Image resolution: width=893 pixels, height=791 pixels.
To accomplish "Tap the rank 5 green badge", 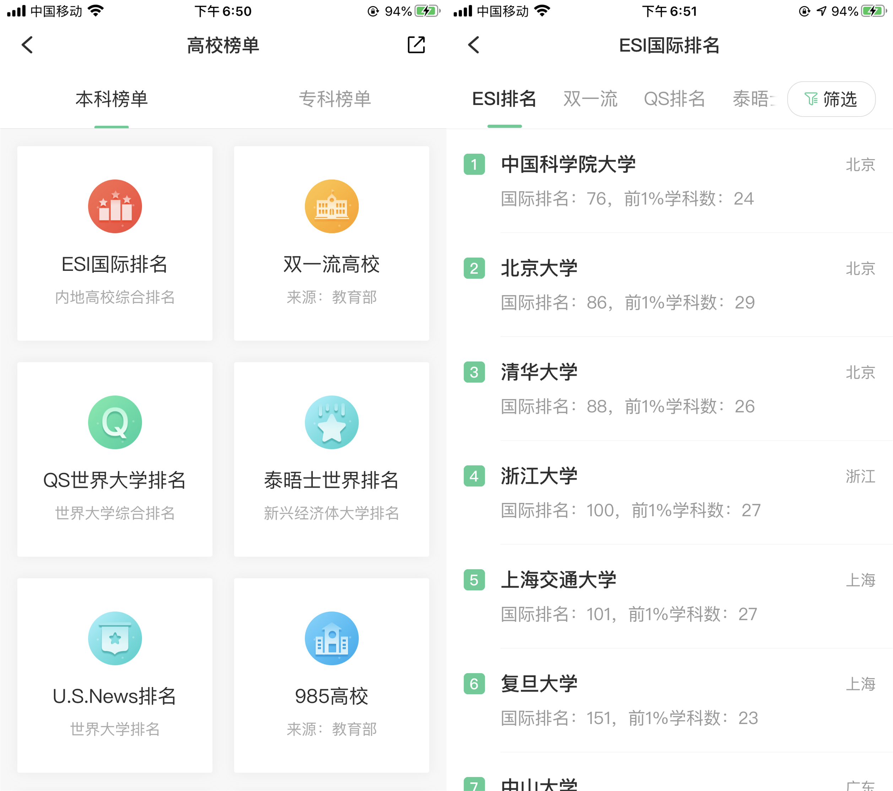I will click(474, 580).
